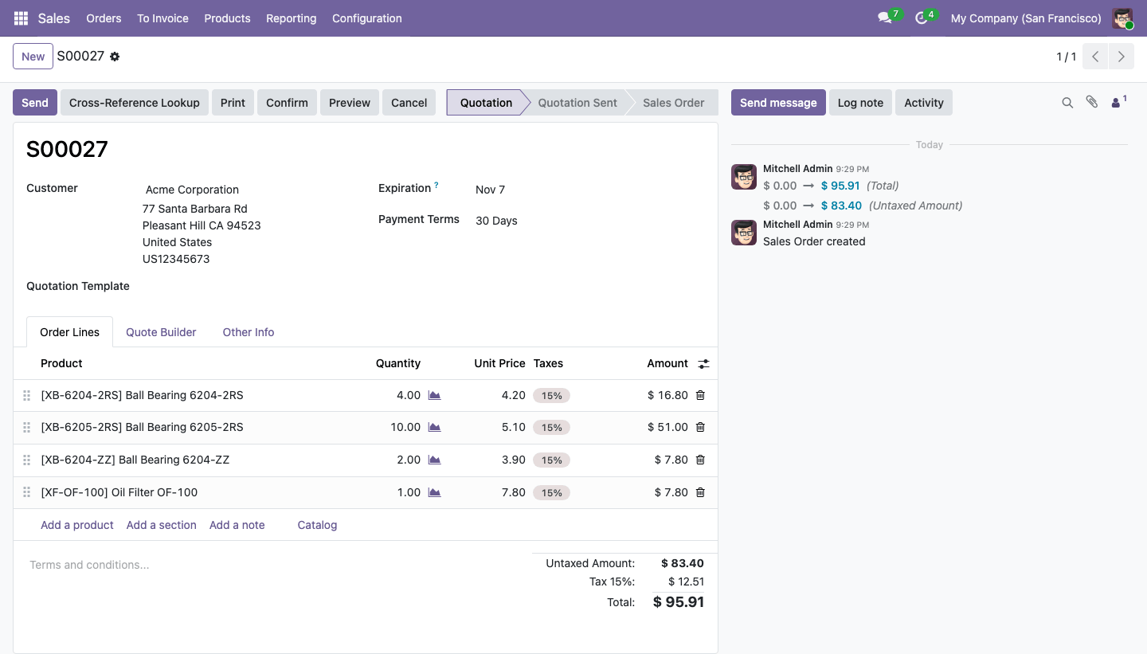
Task: Open the Catalog link
Action: (317, 525)
